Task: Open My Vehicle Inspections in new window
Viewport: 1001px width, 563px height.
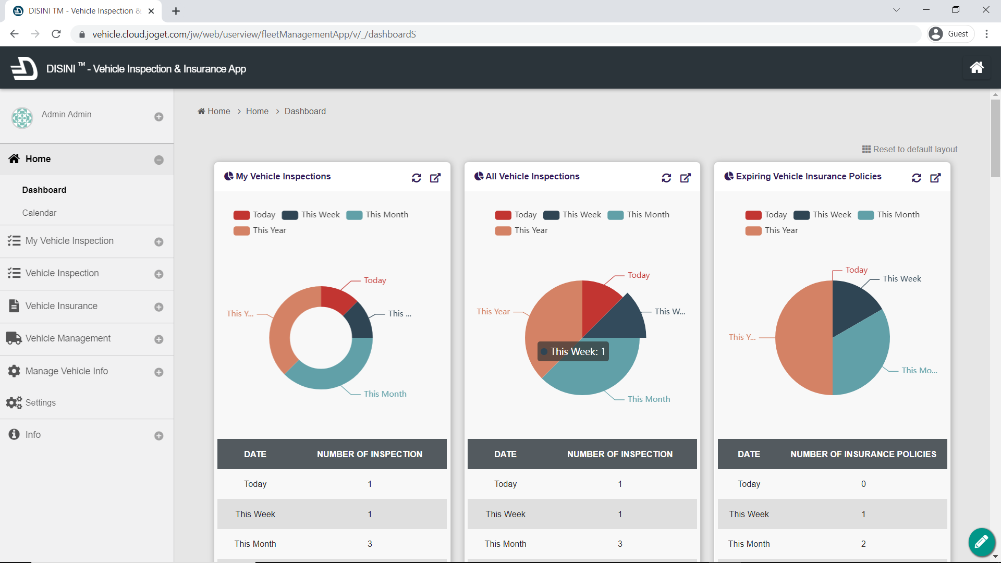Action: (435, 178)
